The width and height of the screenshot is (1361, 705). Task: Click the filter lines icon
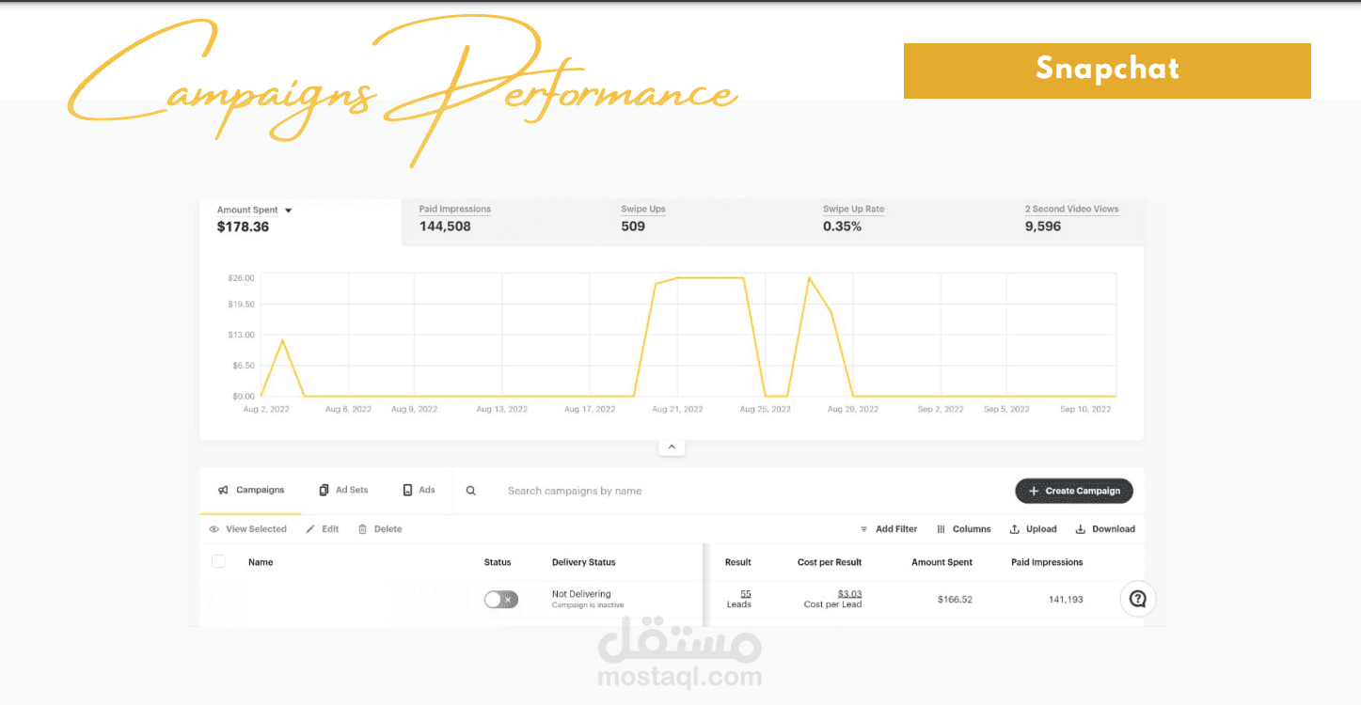(864, 529)
